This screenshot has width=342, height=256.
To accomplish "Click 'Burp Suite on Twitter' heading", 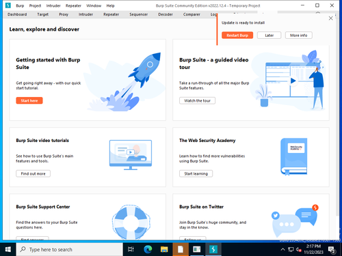I will 201,207.
